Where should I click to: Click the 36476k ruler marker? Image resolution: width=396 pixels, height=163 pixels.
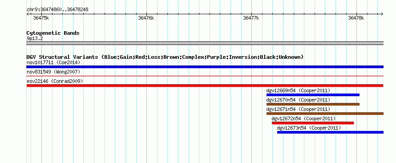146,18
